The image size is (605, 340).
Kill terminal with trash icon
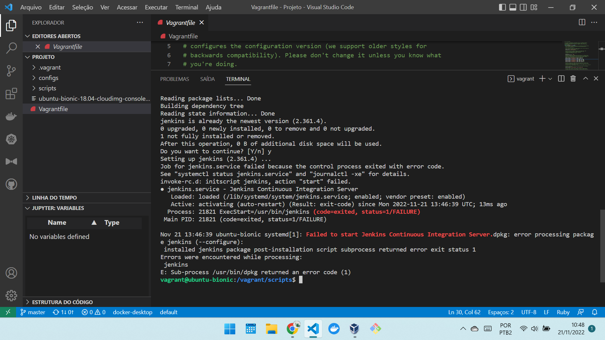[x=573, y=79]
